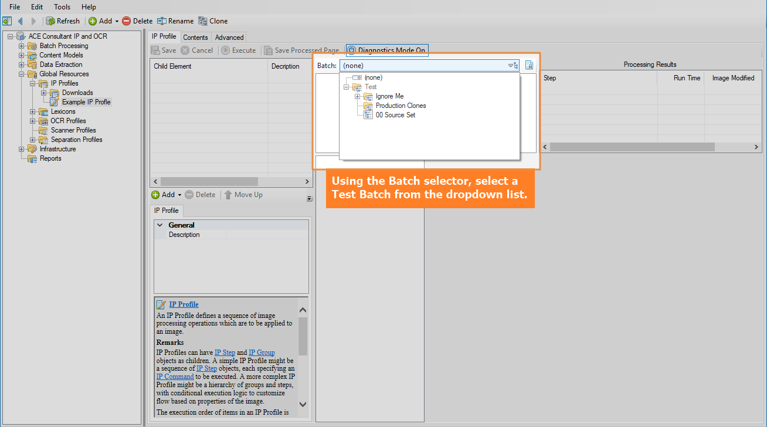The image size is (767, 427).
Task: Click the back navigation arrow icon
Action: (20, 21)
